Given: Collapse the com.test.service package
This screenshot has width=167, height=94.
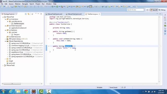Looking at the screenshot, I should point(8,21).
